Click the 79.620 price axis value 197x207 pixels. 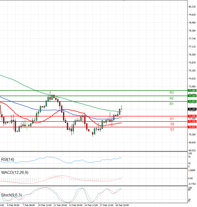click(192, 15)
